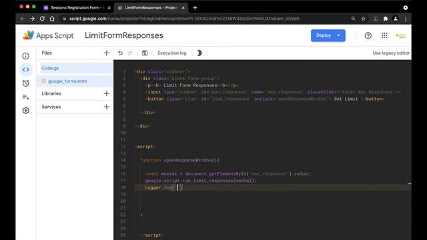
Task: Bookmark page with the star icon
Action: (x=363, y=19)
